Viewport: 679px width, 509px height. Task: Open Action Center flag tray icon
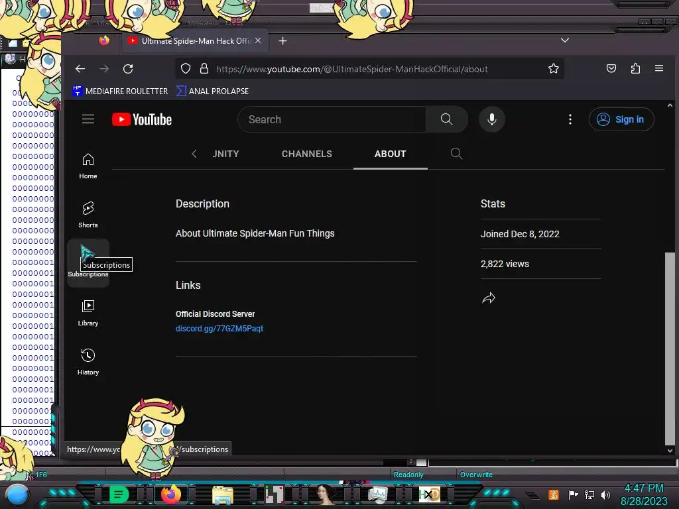[574, 494]
